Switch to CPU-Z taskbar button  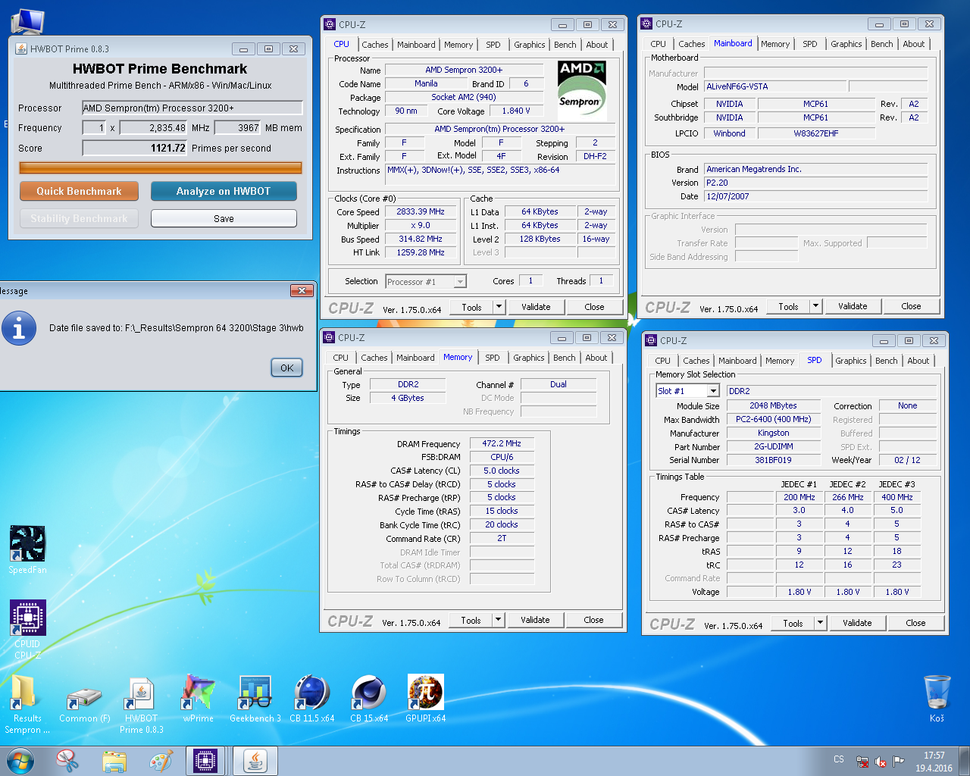[206, 761]
